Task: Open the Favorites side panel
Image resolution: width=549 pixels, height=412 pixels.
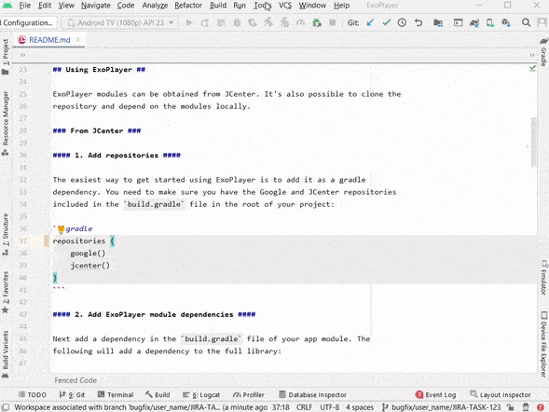Action: [6, 292]
